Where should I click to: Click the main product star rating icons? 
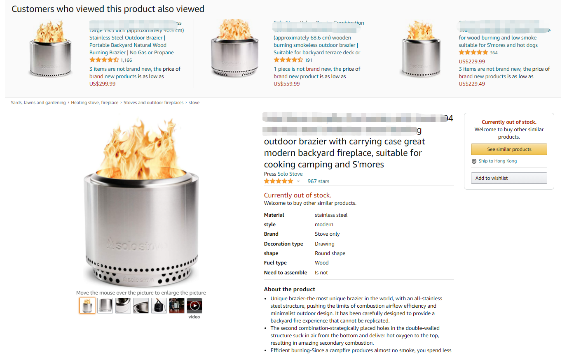(279, 181)
